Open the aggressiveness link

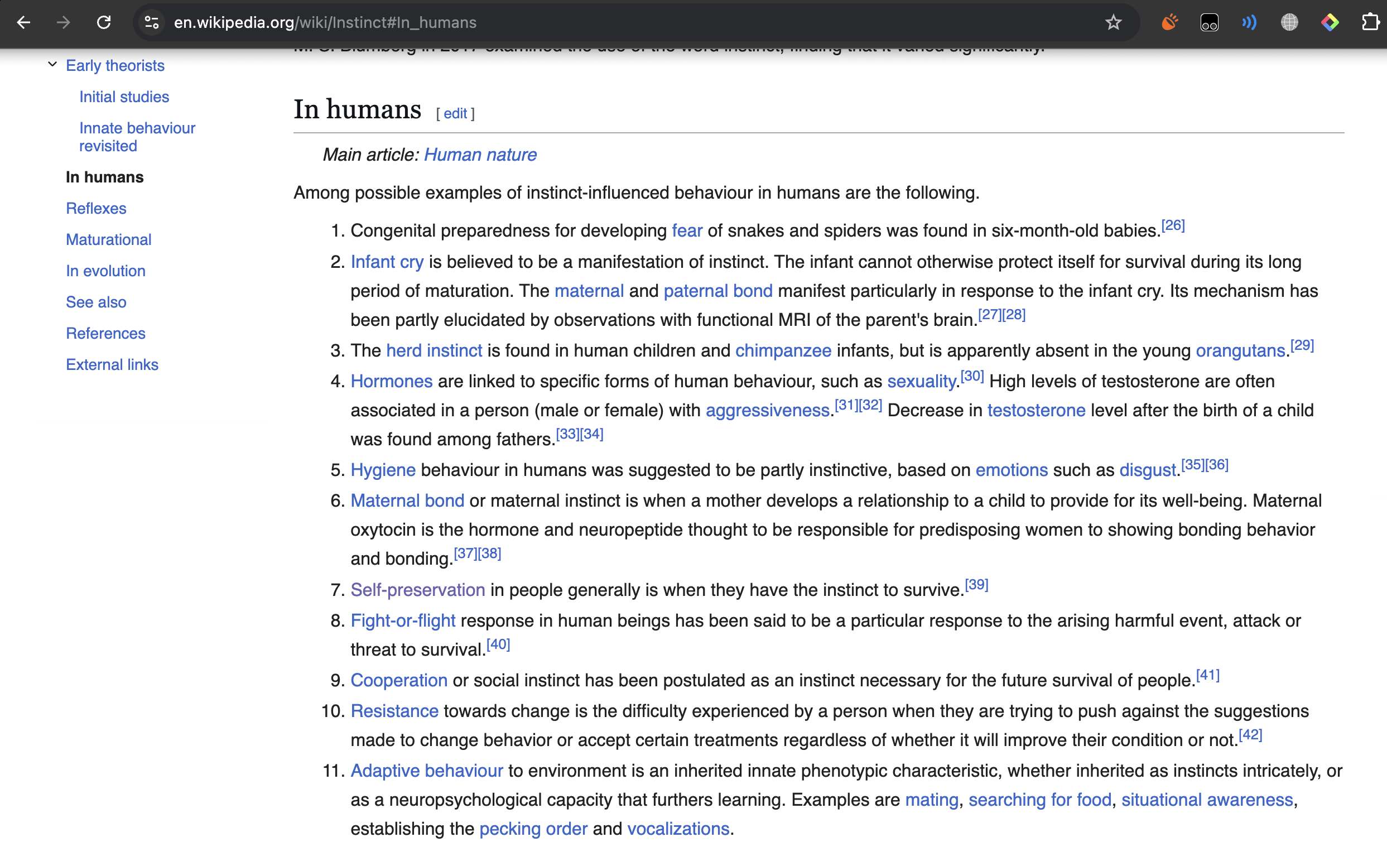(767, 411)
